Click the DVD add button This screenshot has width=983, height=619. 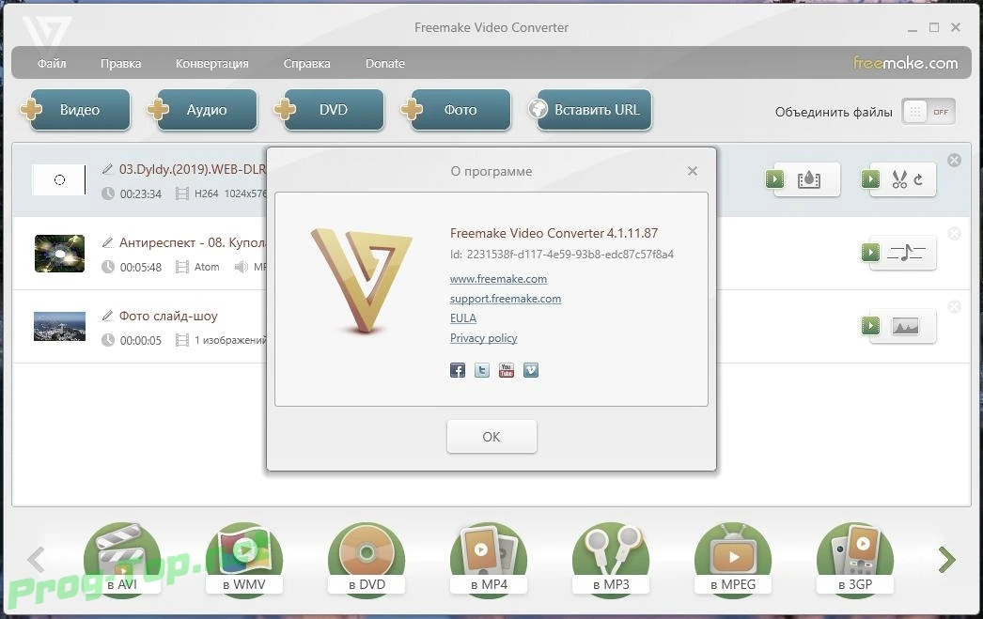click(329, 110)
